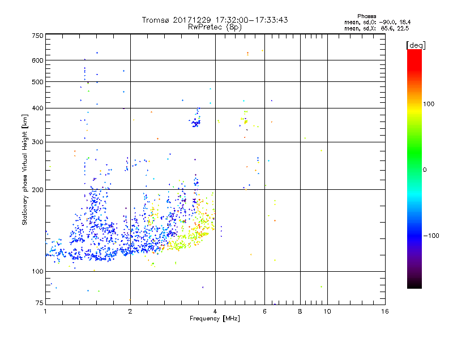Click x-axis label "8"

[300, 311]
